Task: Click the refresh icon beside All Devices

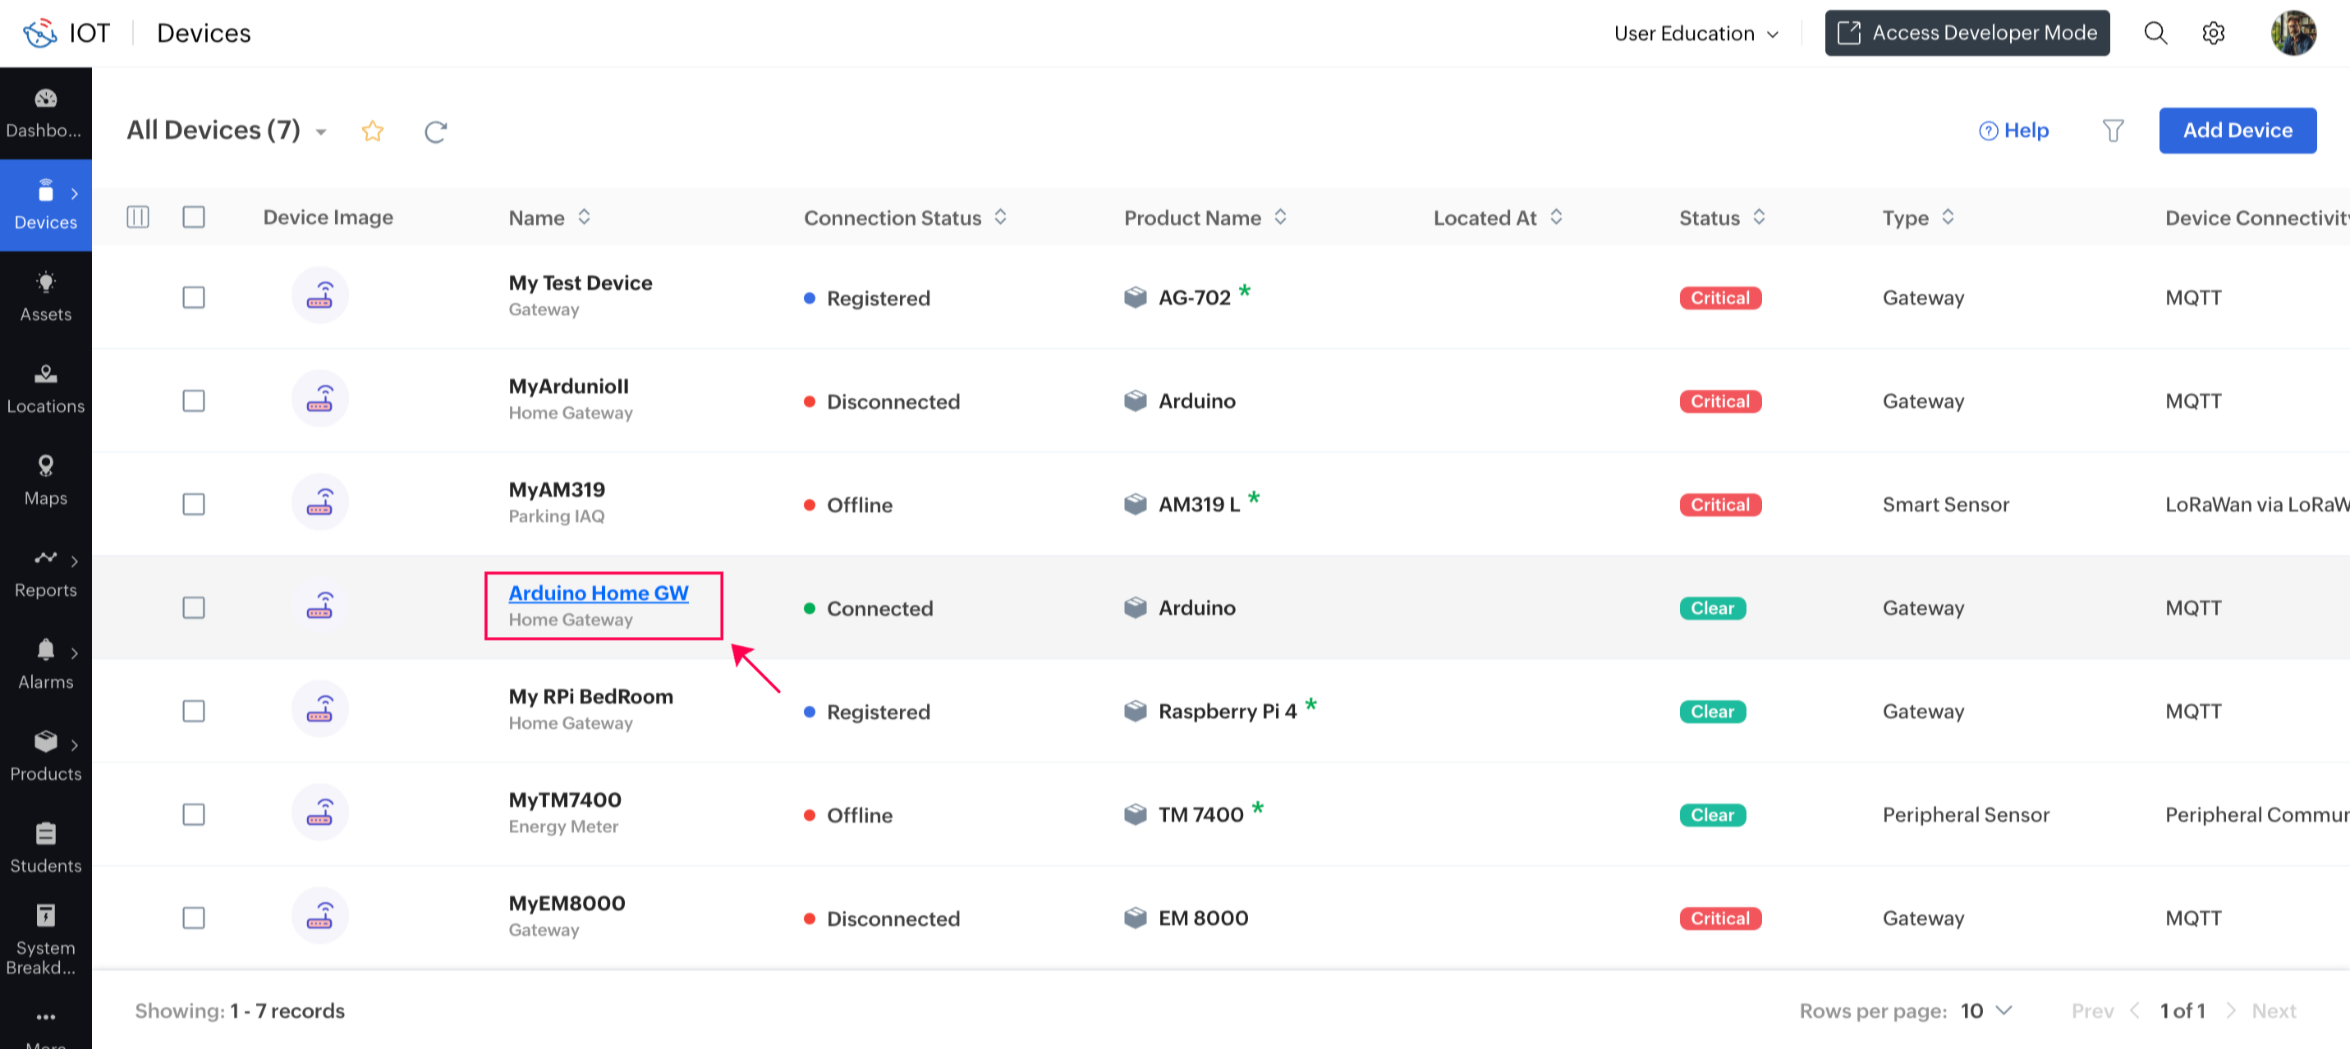Action: pyautogui.click(x=435, y=131)
